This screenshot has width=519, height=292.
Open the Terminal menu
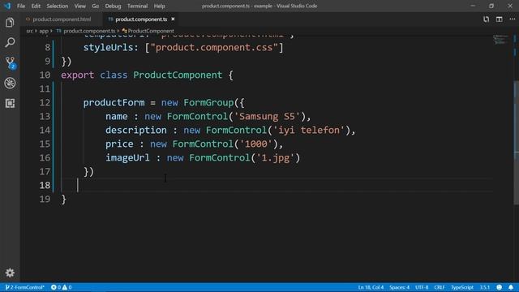(137, 6)
